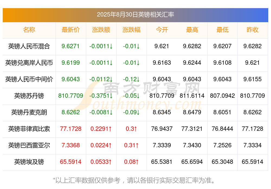The height and width of the screenshot is (189, 271).
Task: Select the row name 英镑菲律宾比索
Action: click(x=29, y=129)
